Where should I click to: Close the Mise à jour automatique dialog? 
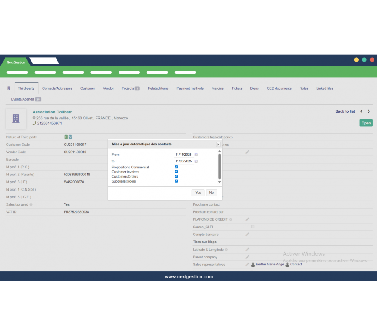point(218,144)
